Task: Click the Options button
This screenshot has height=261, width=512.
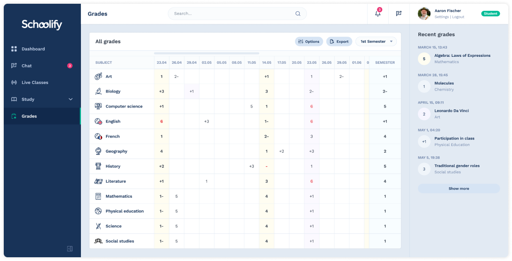Action: [x=309, y=41]
